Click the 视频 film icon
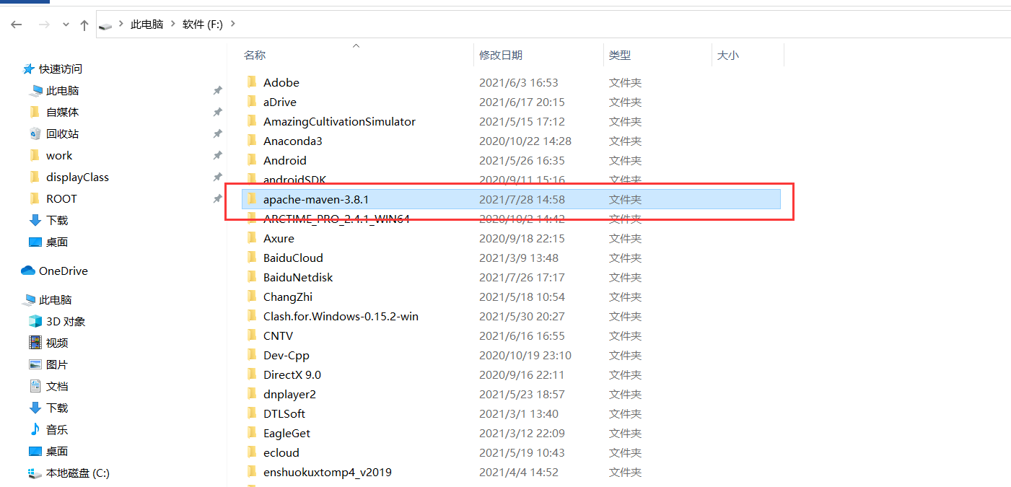 click(35, 343)
